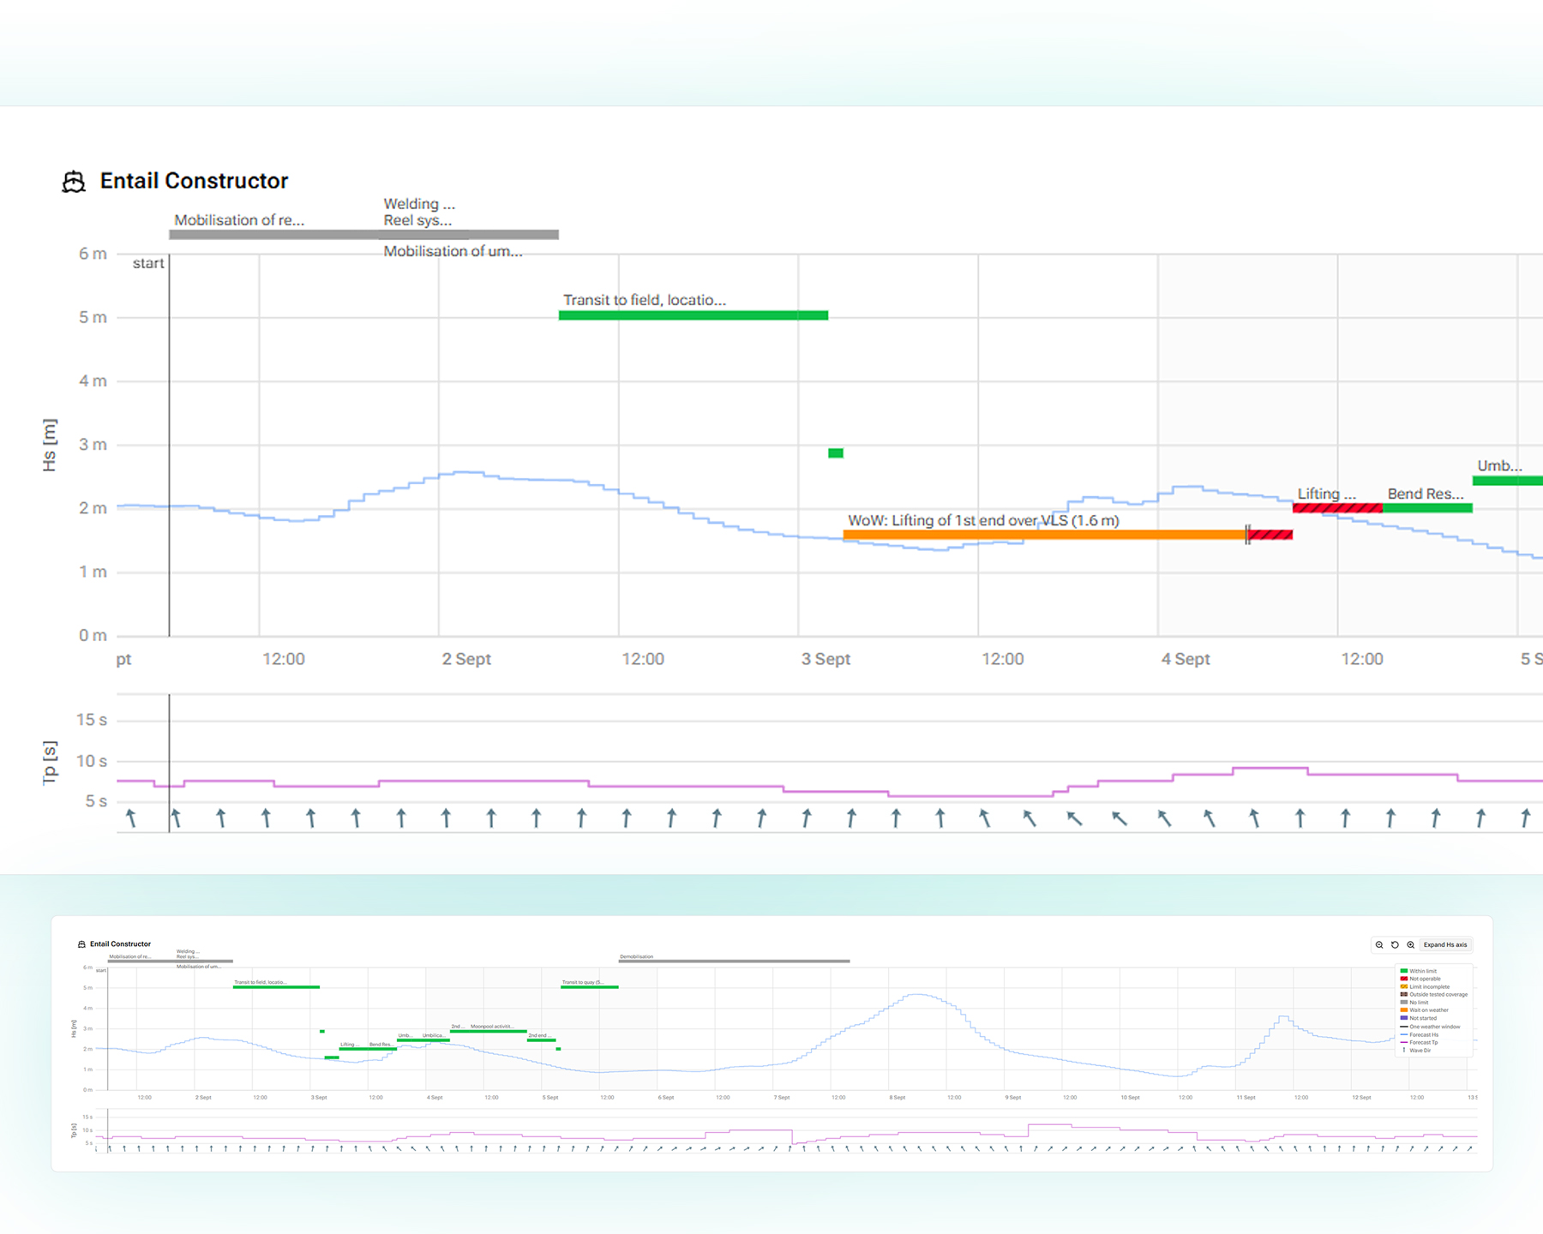Toggle Wait on weather legend entry
Image resolution: width=1543 pixels, height=1234 pixels.
[1424, 1010]
